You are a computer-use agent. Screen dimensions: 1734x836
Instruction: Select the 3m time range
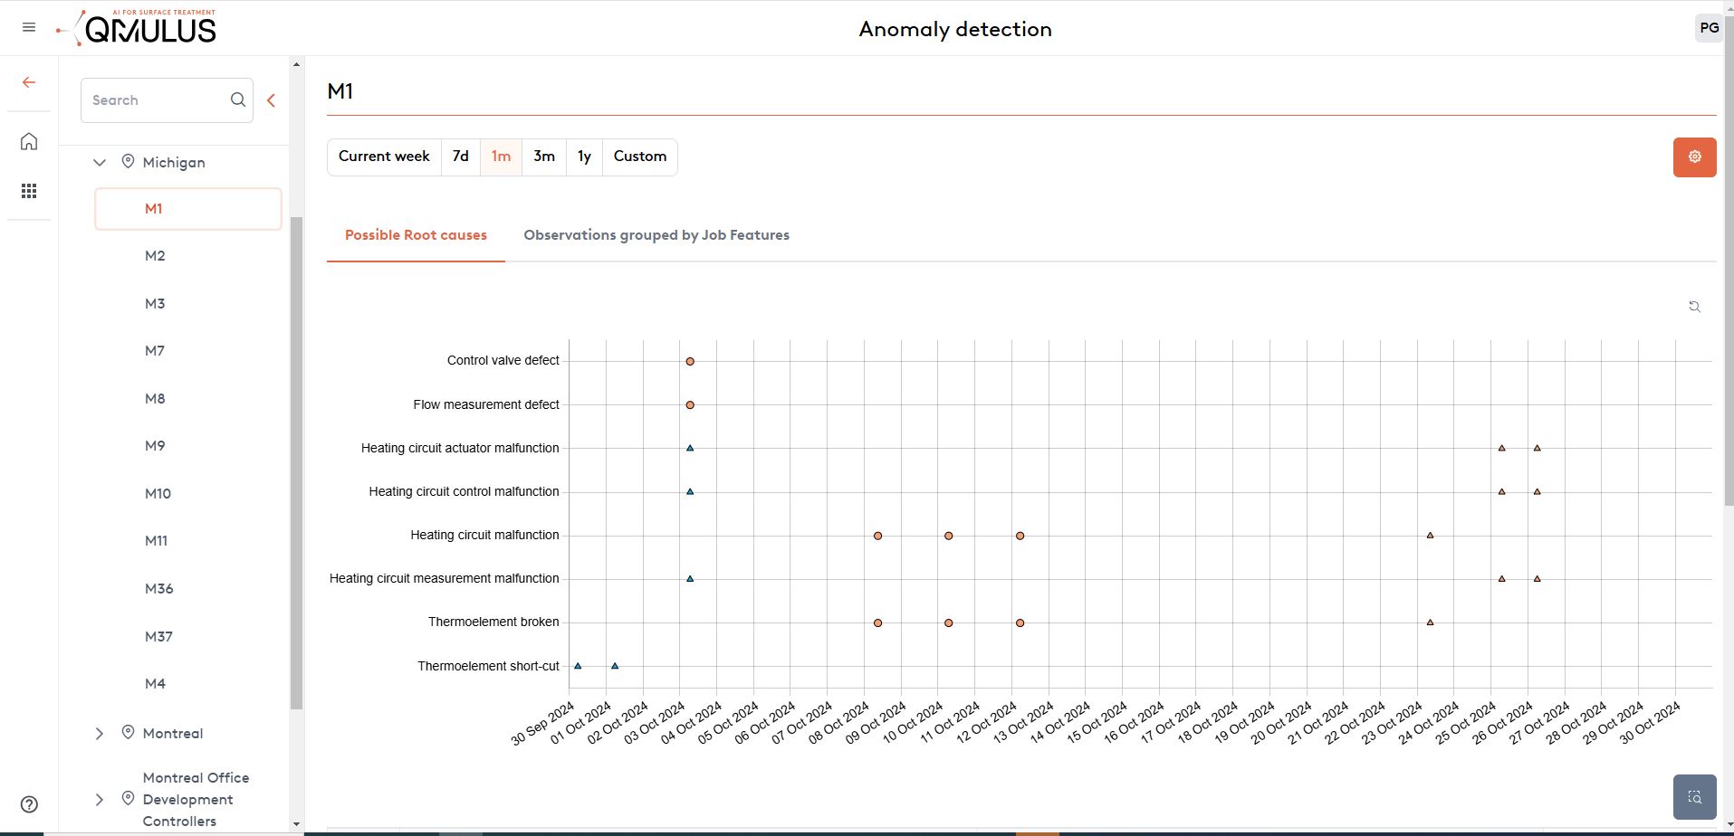click(x=543, y=157)
